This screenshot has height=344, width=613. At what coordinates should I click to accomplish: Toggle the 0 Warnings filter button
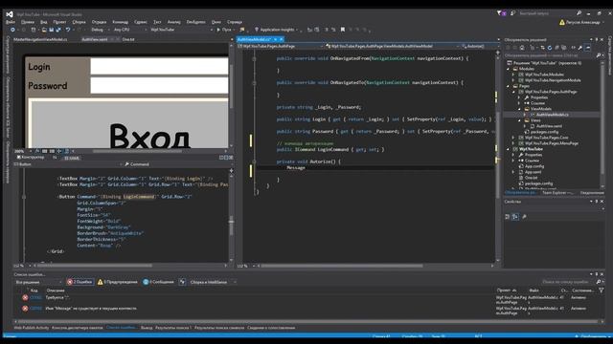pos(117,282)
